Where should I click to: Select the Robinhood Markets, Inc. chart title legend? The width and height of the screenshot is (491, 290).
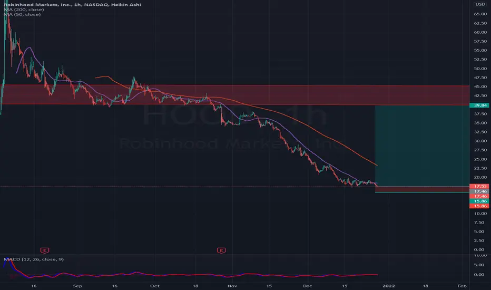[72, 5]
